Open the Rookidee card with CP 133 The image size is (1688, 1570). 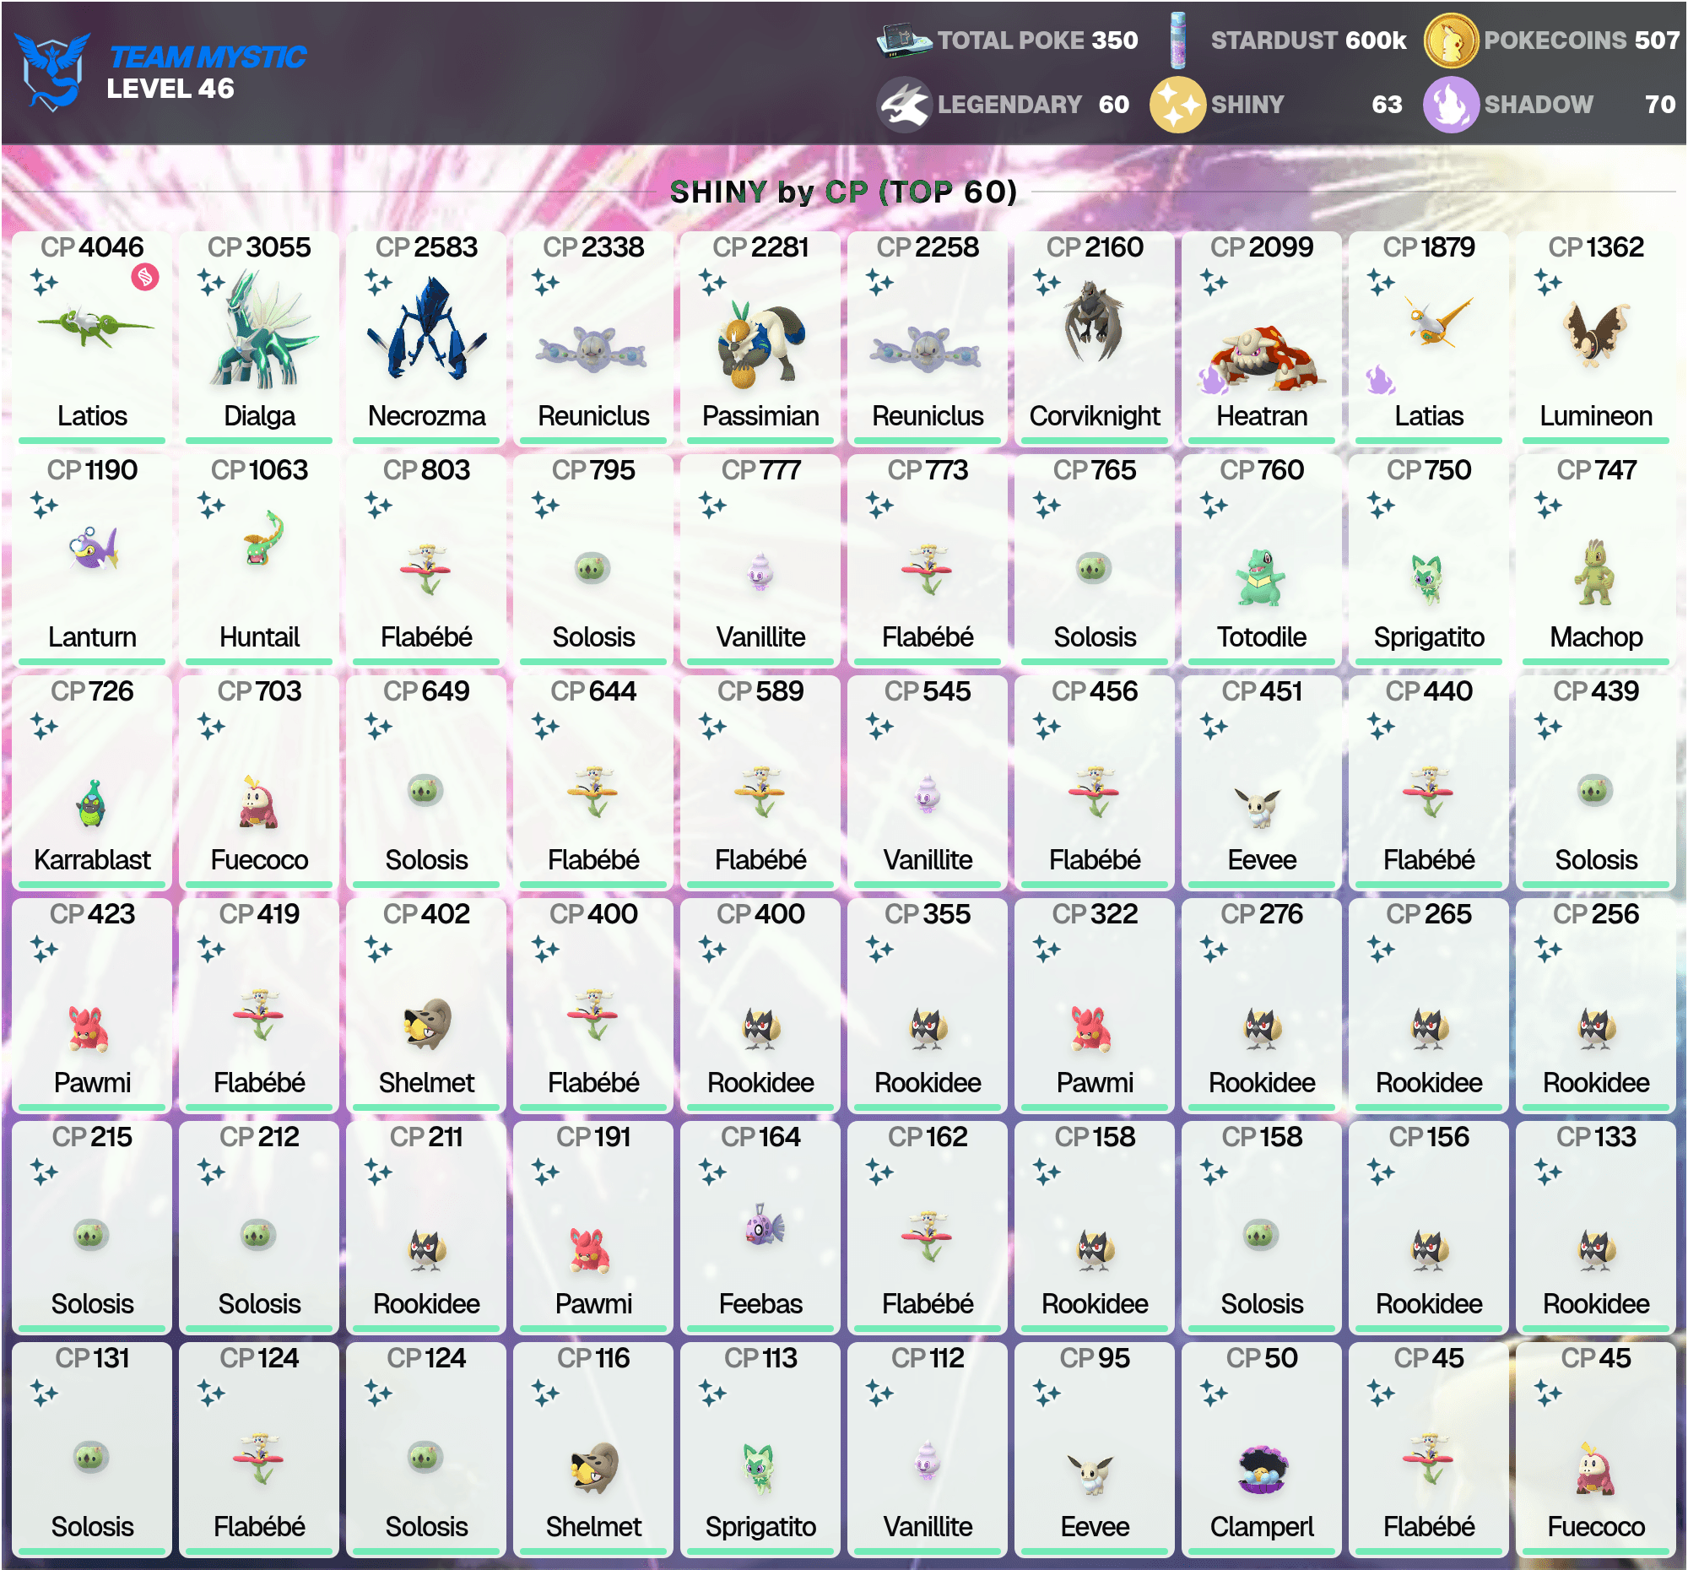click(1595, 1227)
